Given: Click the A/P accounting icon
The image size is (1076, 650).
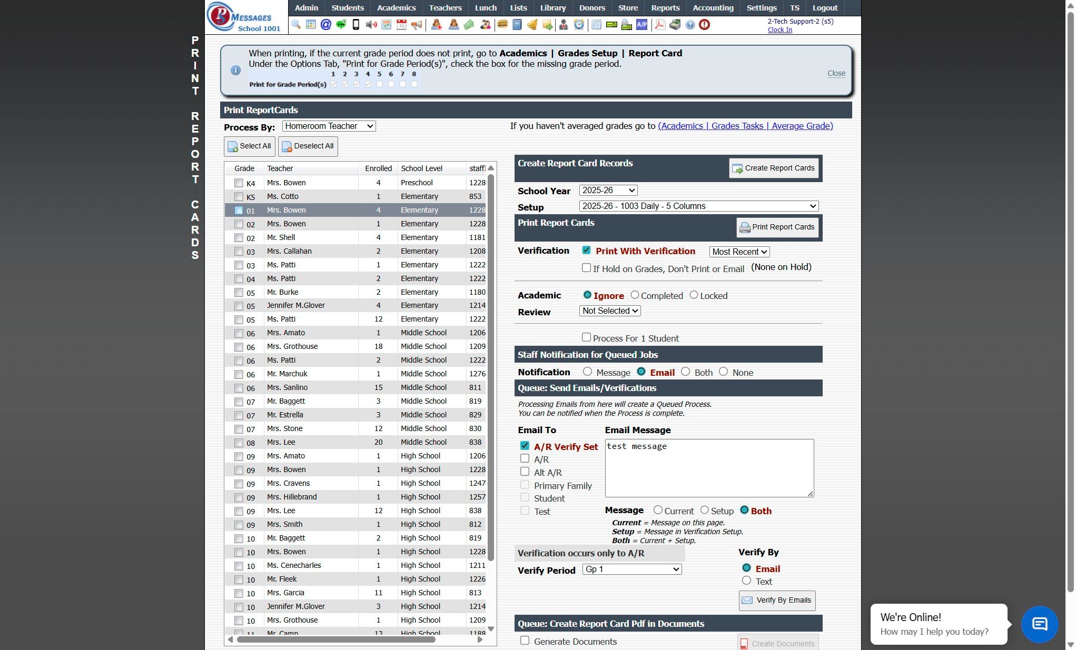Looking at the screenshot, I should (x=641, y=25).
